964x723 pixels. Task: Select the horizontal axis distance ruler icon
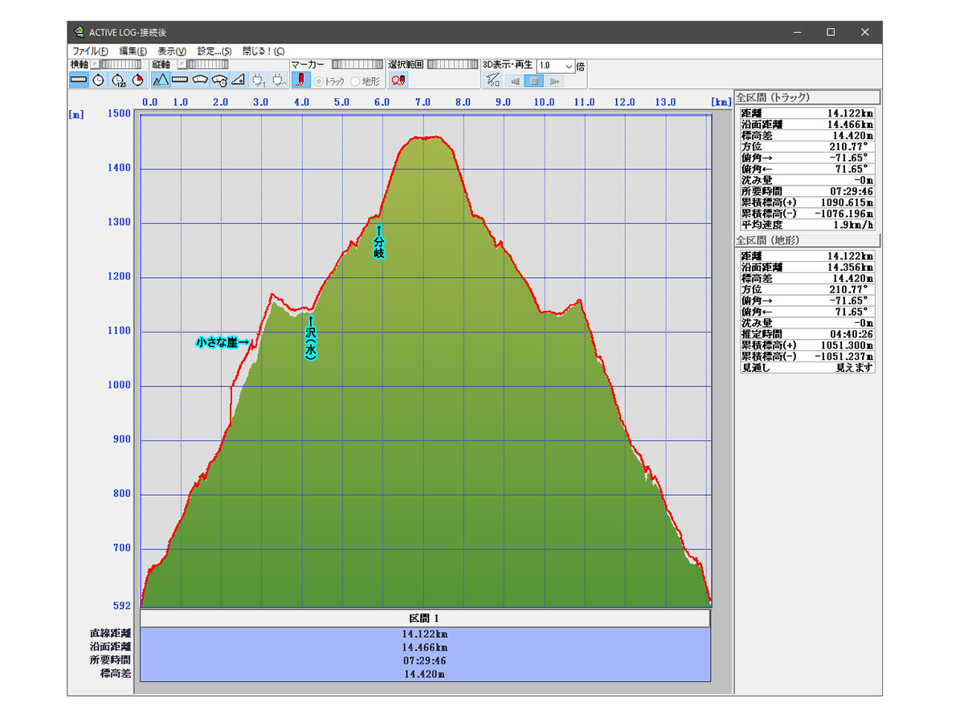[x=79, y=80]
